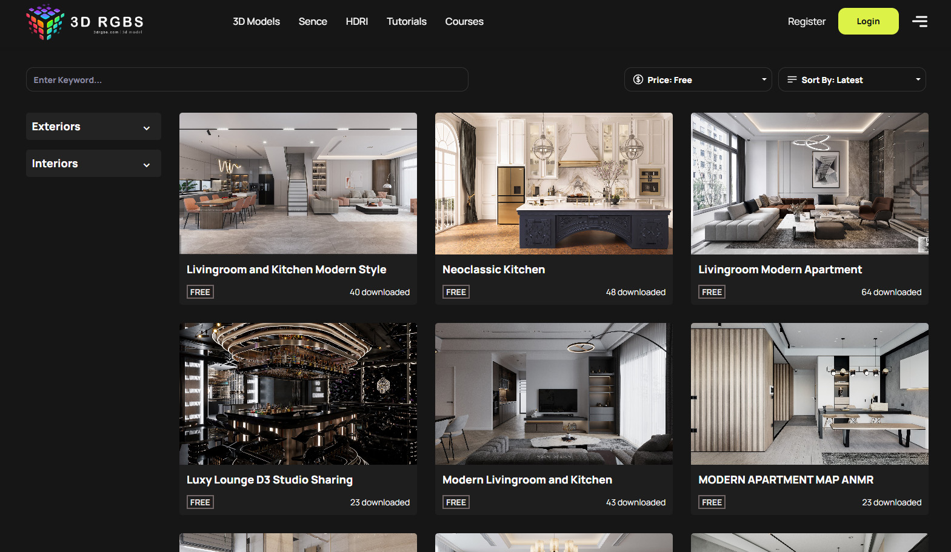The image size is (951, 552).
Task: Open the Neoclassic Kitchen thumbnail
Action: (x=553, y=183)
